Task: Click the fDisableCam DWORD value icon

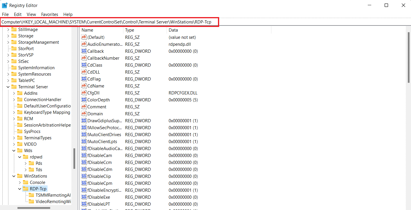Action: click(x=84, y=156)
